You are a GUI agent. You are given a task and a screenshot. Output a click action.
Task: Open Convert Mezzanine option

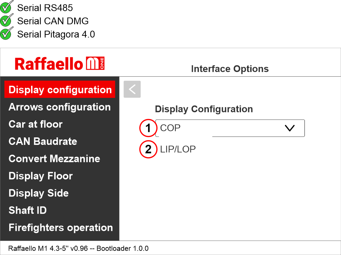tap(54, 159)
